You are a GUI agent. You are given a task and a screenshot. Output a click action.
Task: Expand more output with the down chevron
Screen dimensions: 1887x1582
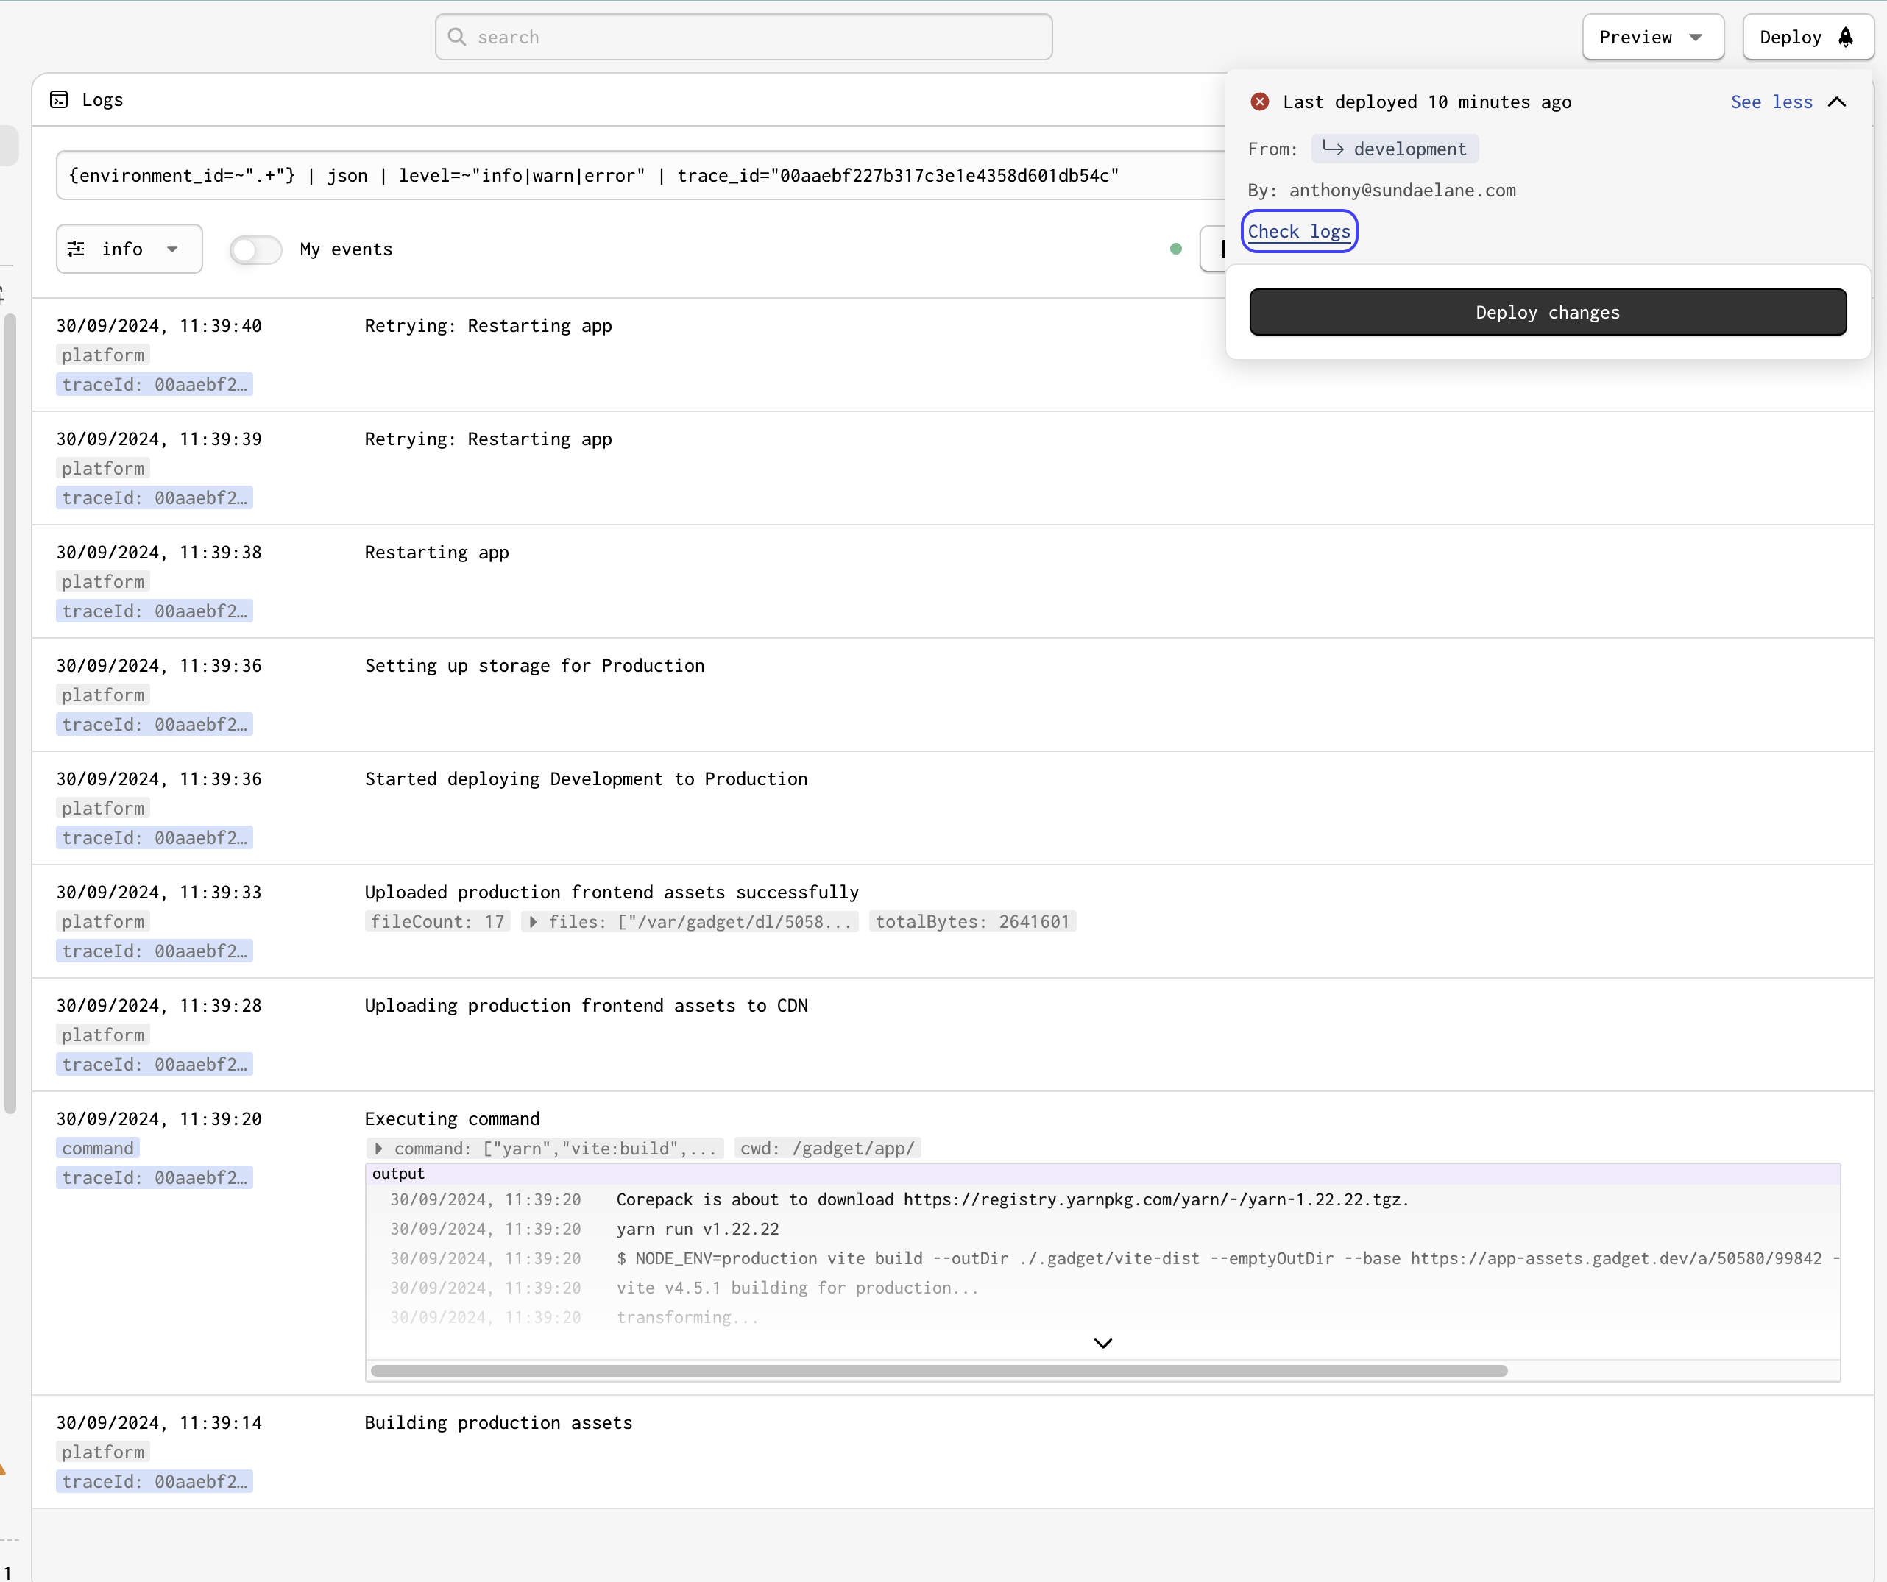tap(1103, 1342)
